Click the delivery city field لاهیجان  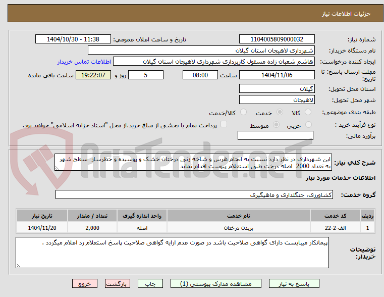point(277,100)
